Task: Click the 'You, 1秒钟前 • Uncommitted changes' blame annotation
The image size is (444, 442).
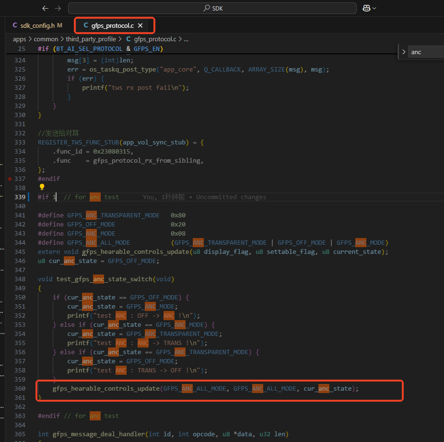Action: [x=204, y=197]
